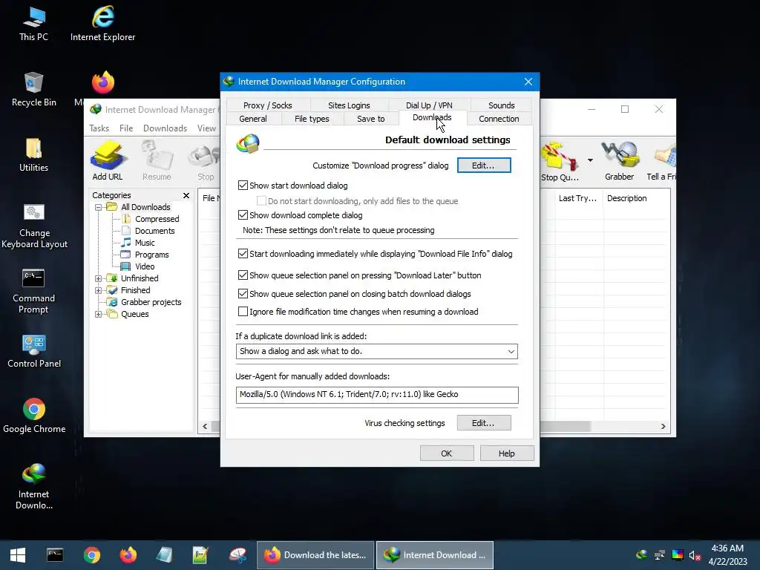760x570 pixels.
Task: Select the Music category
Action: pyautogui.click(x=145, y=243)
